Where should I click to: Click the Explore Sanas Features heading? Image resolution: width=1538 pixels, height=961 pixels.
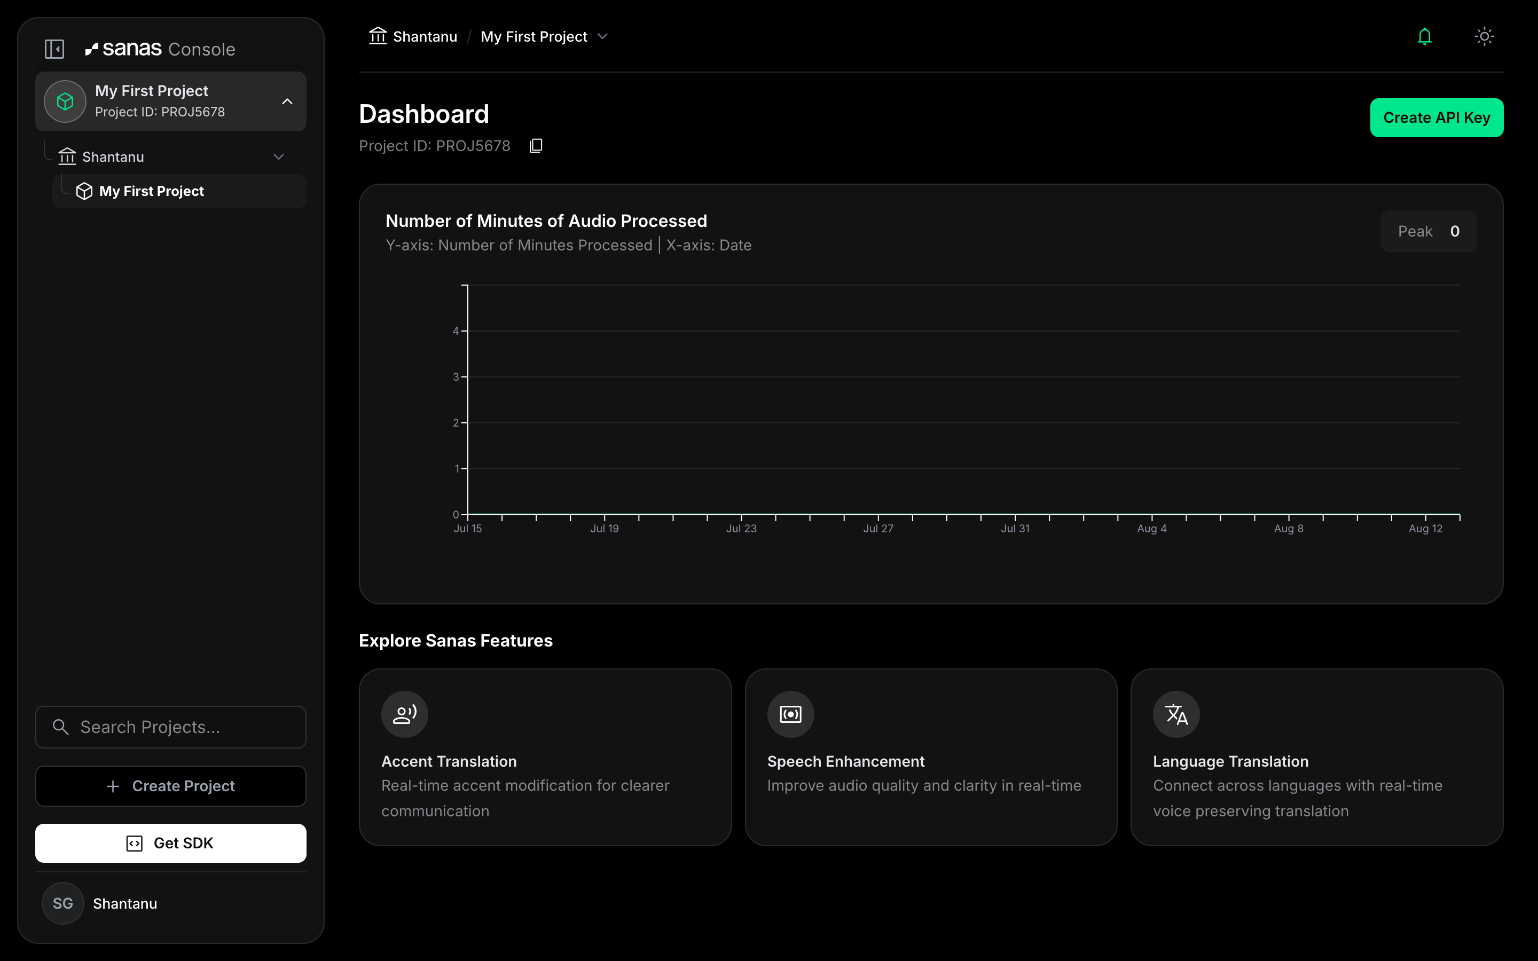click(456, 641)
